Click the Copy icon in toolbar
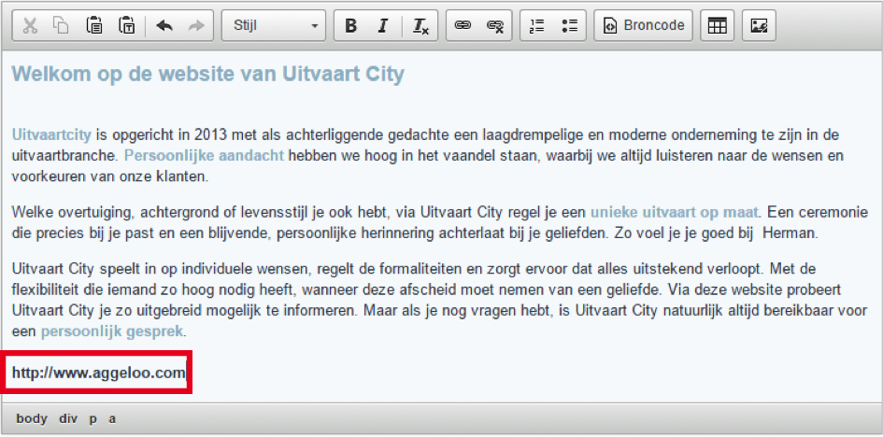Viewport: 883px width, 437px height. click(62, 26)
